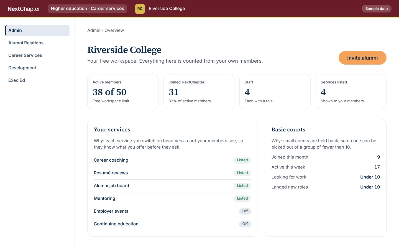Click the Joined this month label

point(290,157)
